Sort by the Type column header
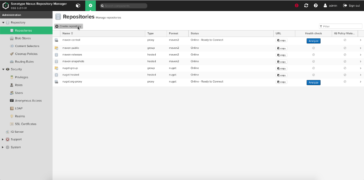 pyautogui.click(x=156, y=33)
